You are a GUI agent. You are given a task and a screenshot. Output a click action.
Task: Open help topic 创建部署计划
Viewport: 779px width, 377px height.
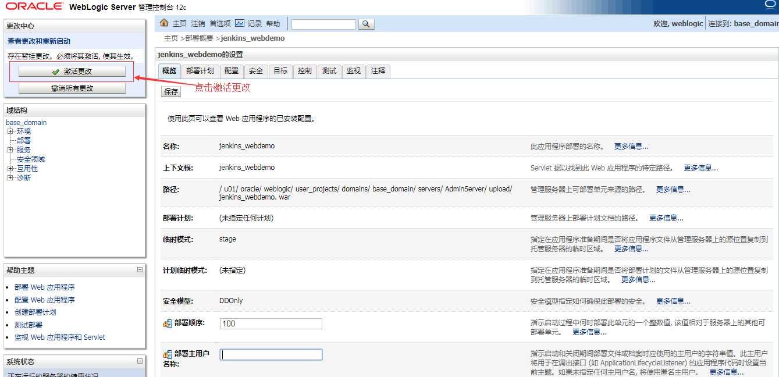point(35,312)
